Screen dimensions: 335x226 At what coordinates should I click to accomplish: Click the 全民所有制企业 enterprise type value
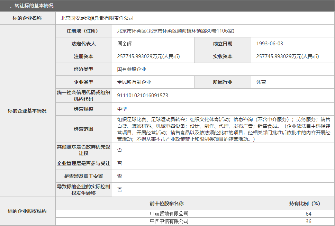[x=134, y=82]
